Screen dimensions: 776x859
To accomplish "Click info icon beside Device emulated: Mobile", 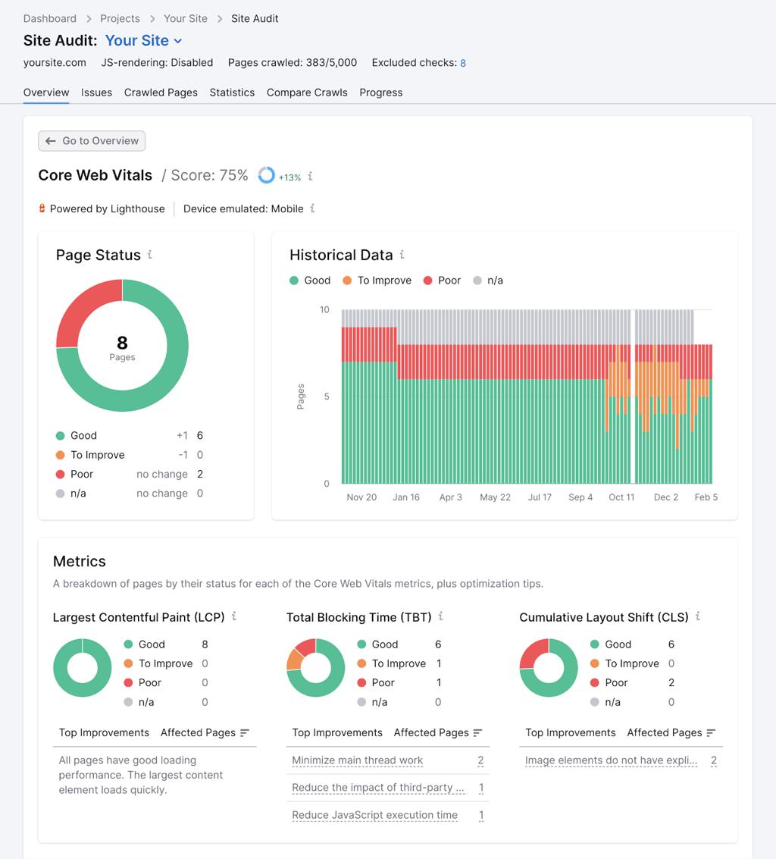I will click(x=312, y=208).
